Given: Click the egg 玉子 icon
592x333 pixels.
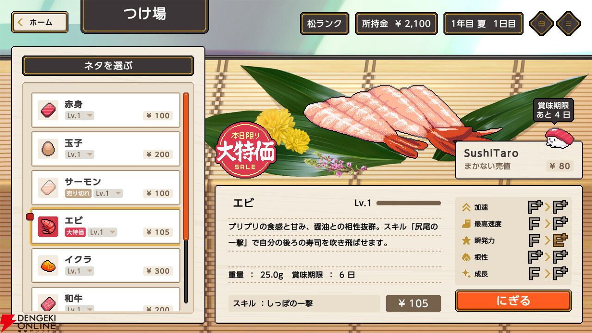Looking at the screenshot, I should (x=48, y=148).
